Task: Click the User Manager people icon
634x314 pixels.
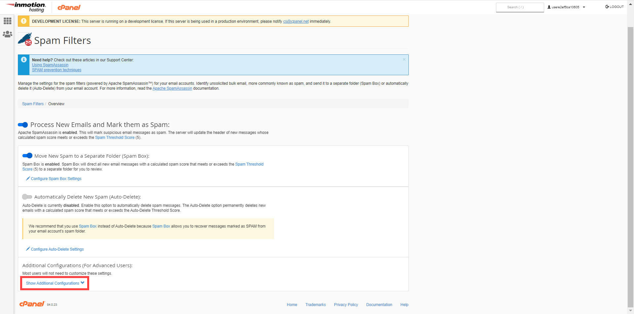Action: click(7, 34)
